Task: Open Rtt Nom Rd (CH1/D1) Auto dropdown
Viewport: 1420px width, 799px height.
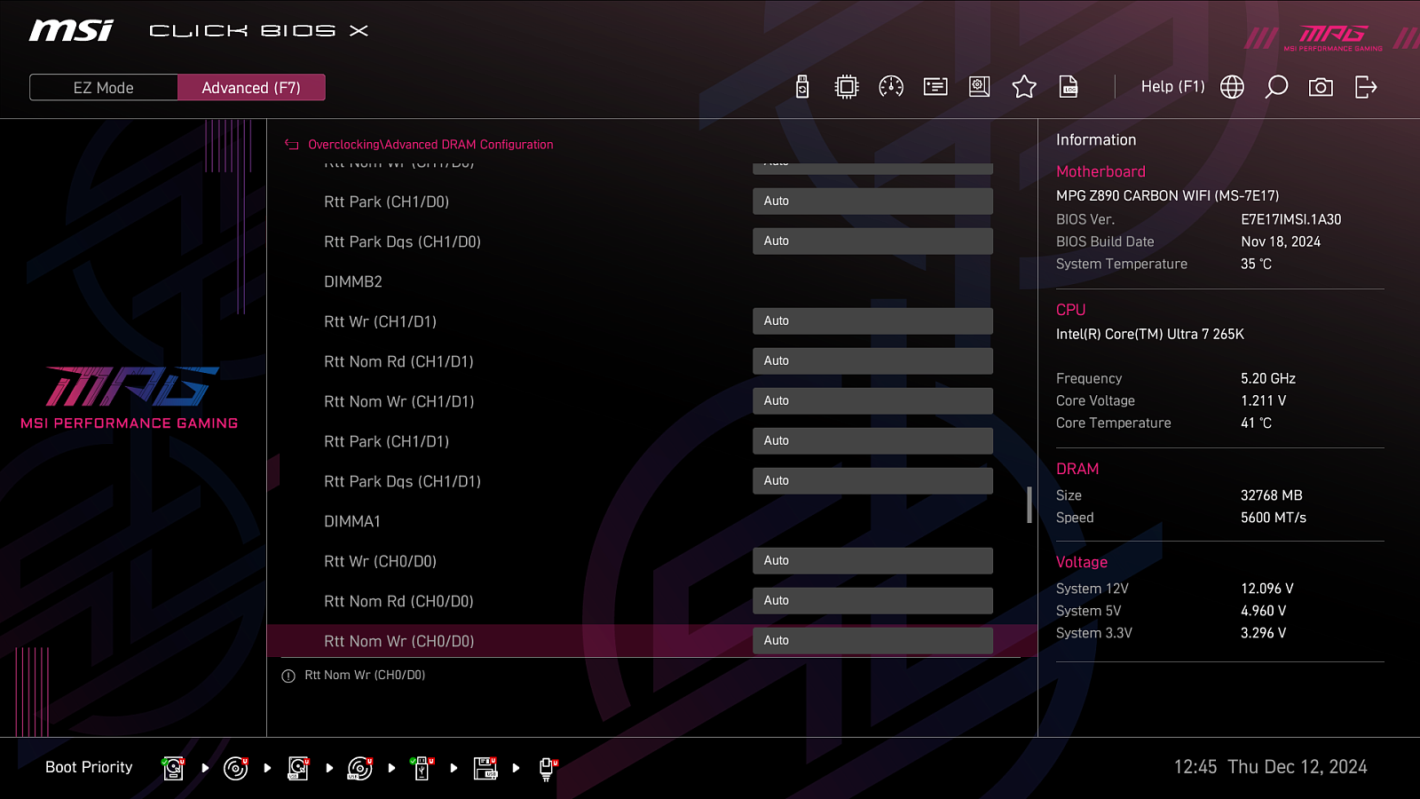Action: point(872,361)
